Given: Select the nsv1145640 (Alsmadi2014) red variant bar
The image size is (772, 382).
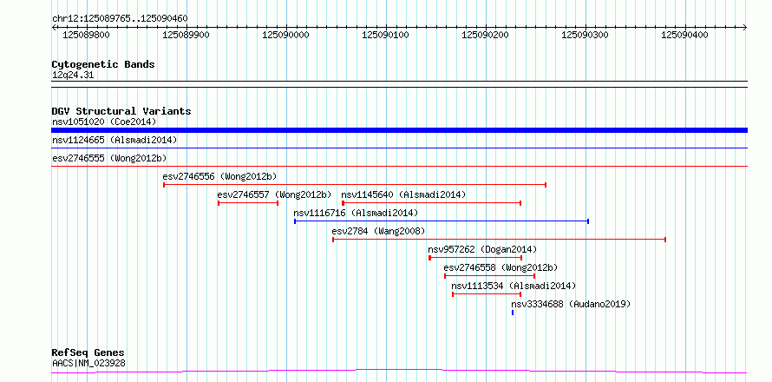Looking at the screenshot, I should coord(431,202).
